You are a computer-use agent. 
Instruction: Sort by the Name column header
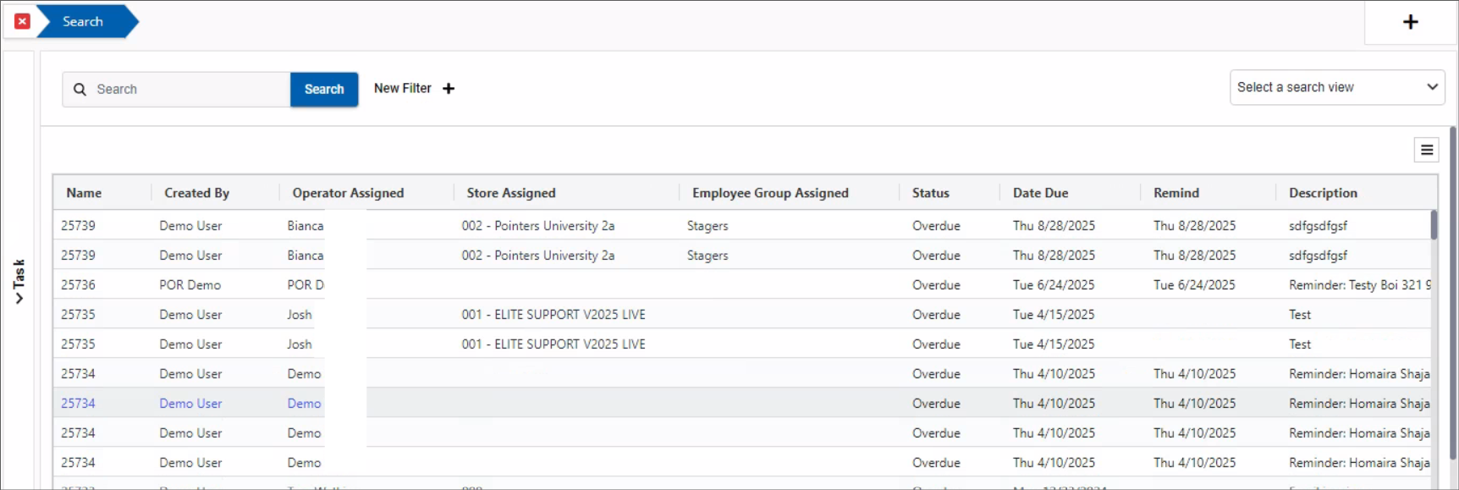[x=84, y=193]
